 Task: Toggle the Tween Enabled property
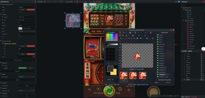tap(27, 68)
